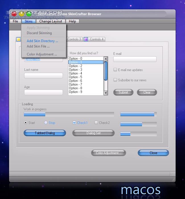Open the Help menu
Image resolution: width=185 pixels, height=199 pixels.
[x=72, y=21]
